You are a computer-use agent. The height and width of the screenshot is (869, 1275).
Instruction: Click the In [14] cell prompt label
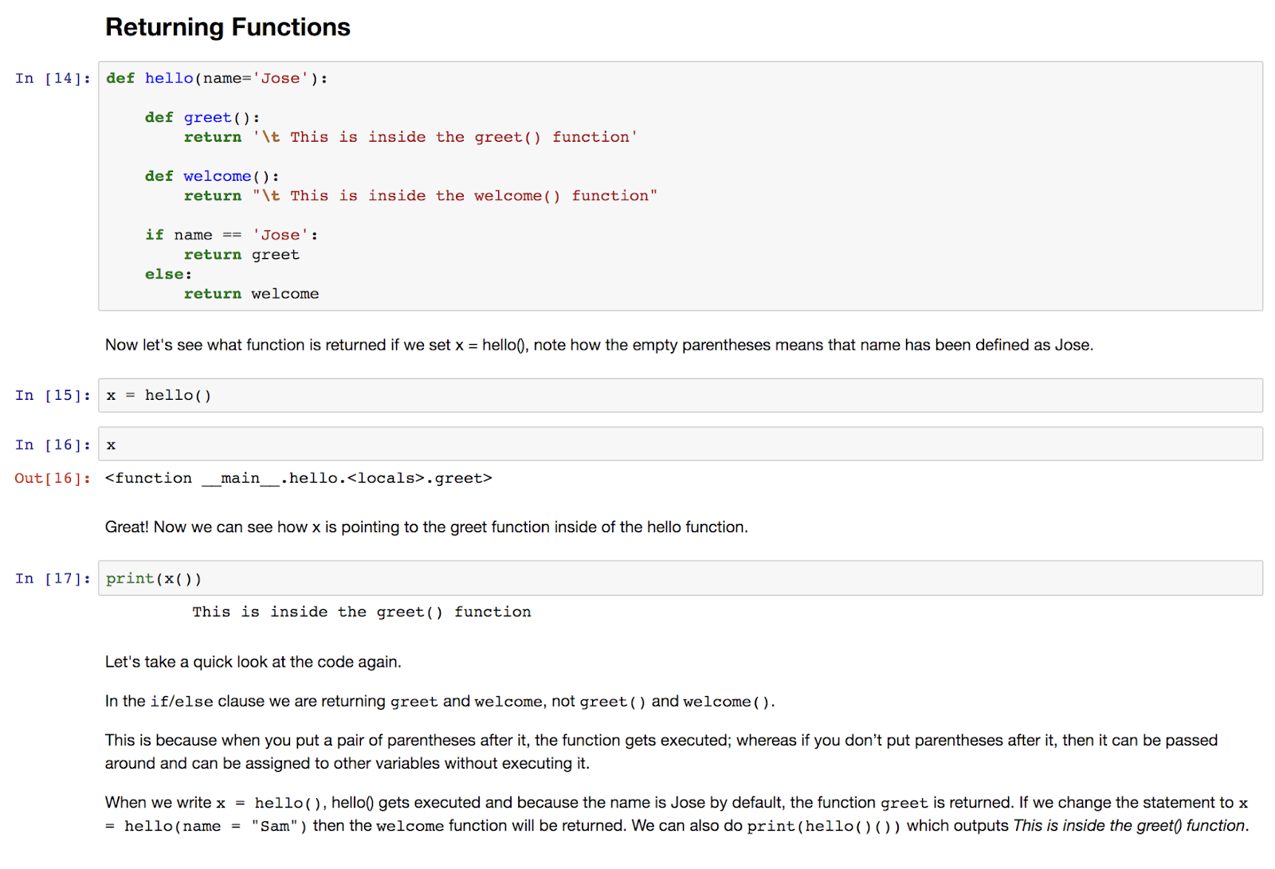pyautogui.click(x=51, y=77)
